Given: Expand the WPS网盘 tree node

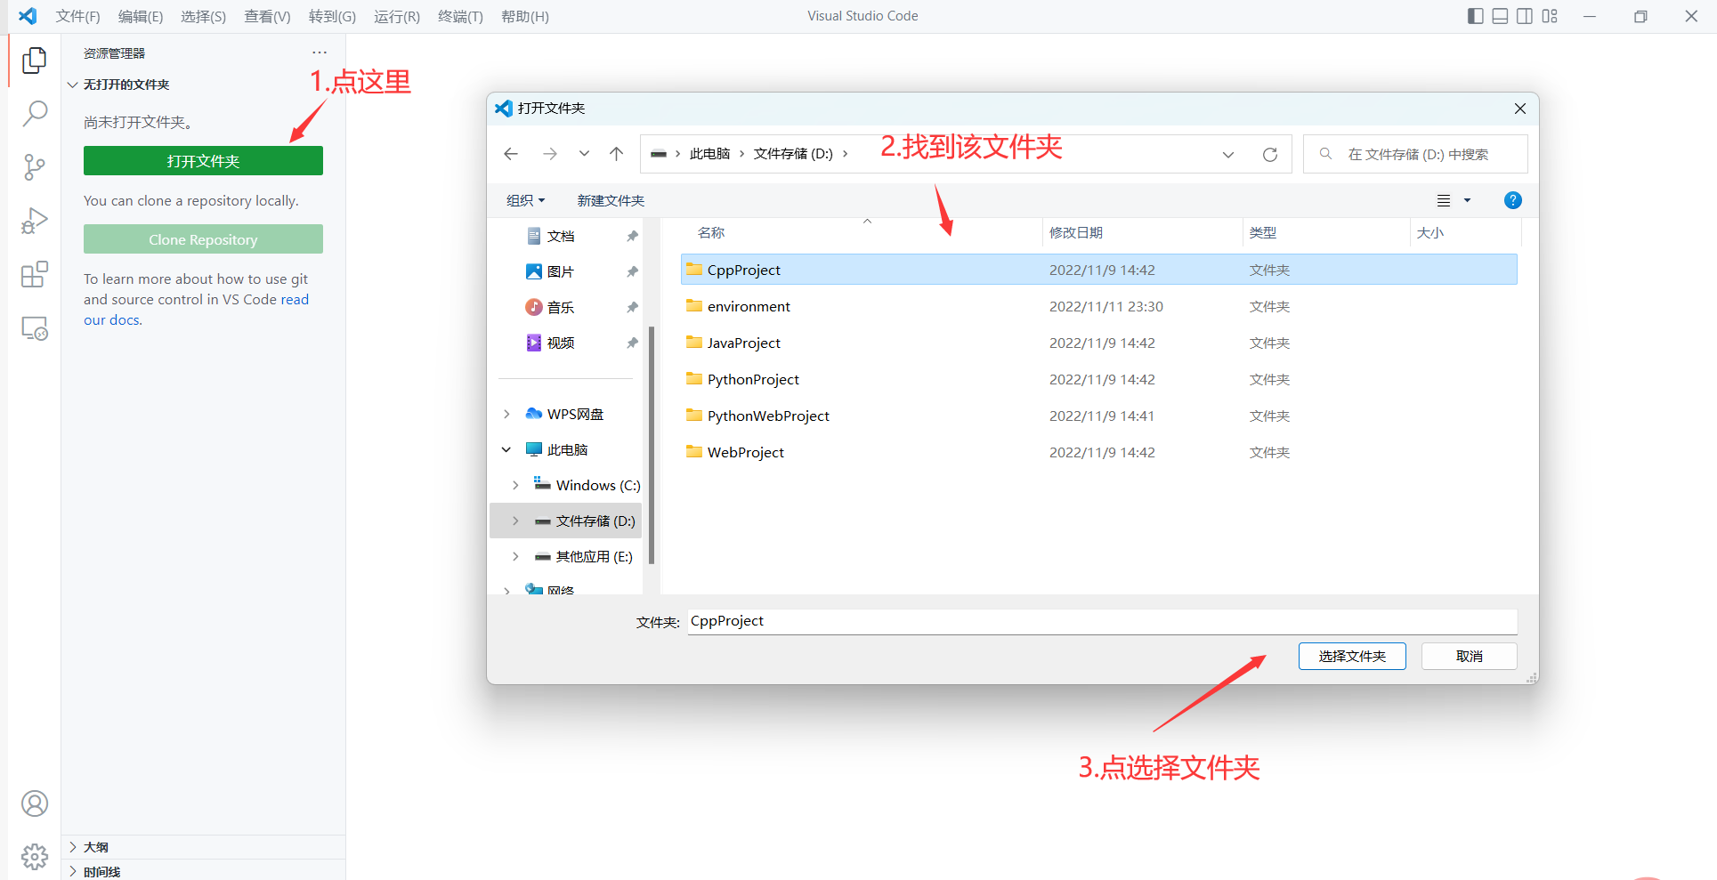Looking at the screenshot, I should pyautogui.click(x=506, y=414).
